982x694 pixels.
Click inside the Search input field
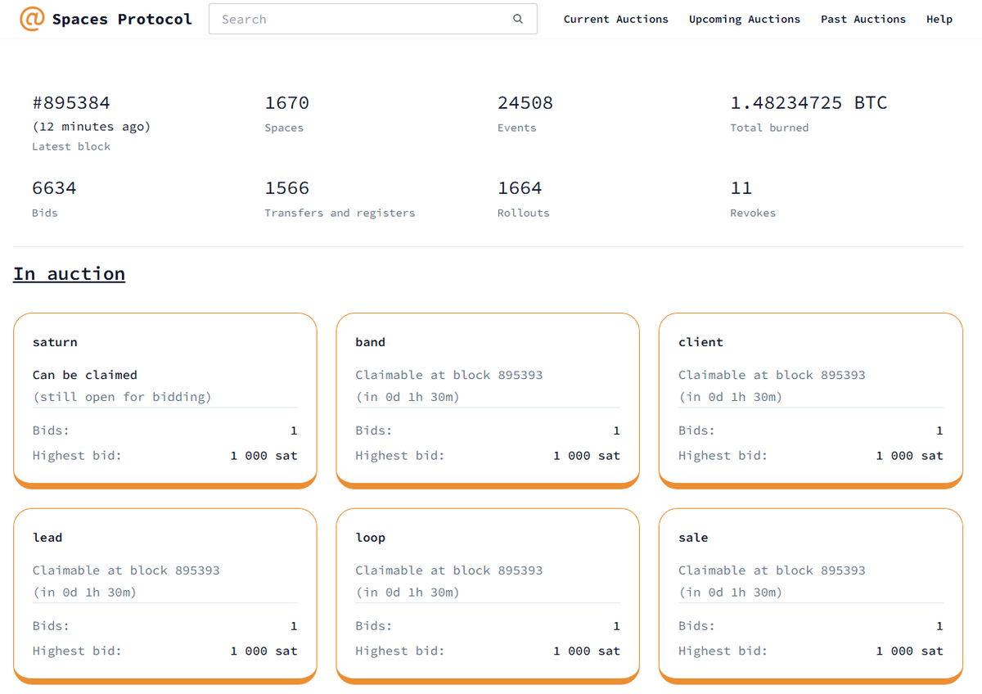[352, 19]
